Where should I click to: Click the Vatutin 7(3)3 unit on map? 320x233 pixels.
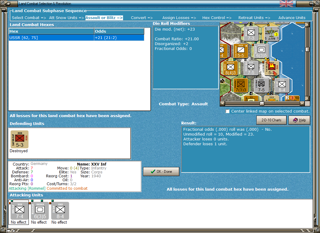point(241,85)
